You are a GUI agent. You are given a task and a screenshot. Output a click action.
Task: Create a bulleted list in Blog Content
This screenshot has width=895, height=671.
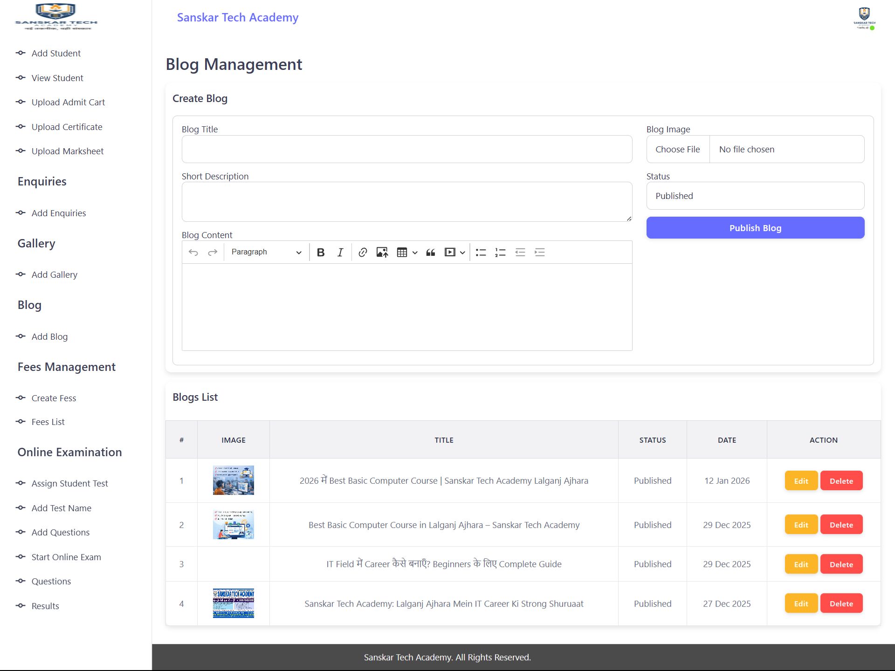481,253
